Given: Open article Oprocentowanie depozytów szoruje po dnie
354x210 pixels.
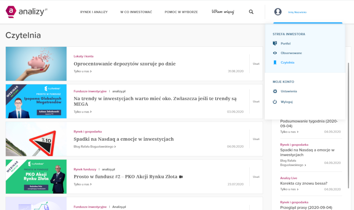Looking at the screenshot, I should [124, 64].
